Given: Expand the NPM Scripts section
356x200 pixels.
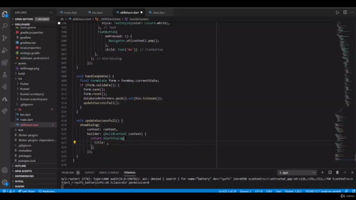Looking at the screenshot, I should tap(33, 171).
